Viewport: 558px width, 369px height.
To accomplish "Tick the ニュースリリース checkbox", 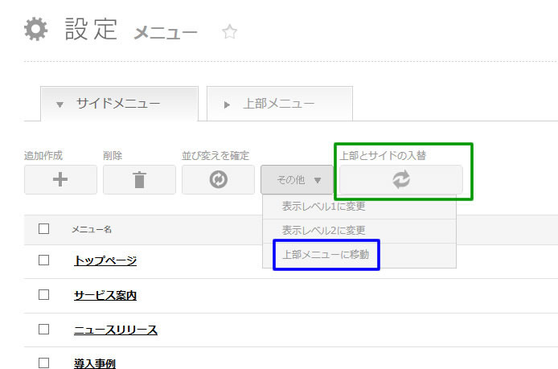I will coord(44,330).
